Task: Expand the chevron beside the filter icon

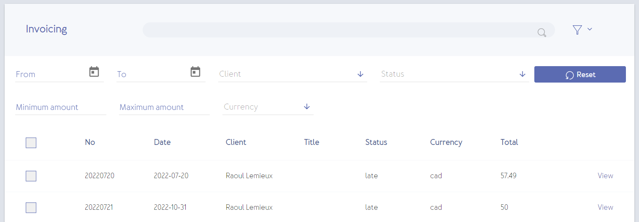Action: coord(590,29)
